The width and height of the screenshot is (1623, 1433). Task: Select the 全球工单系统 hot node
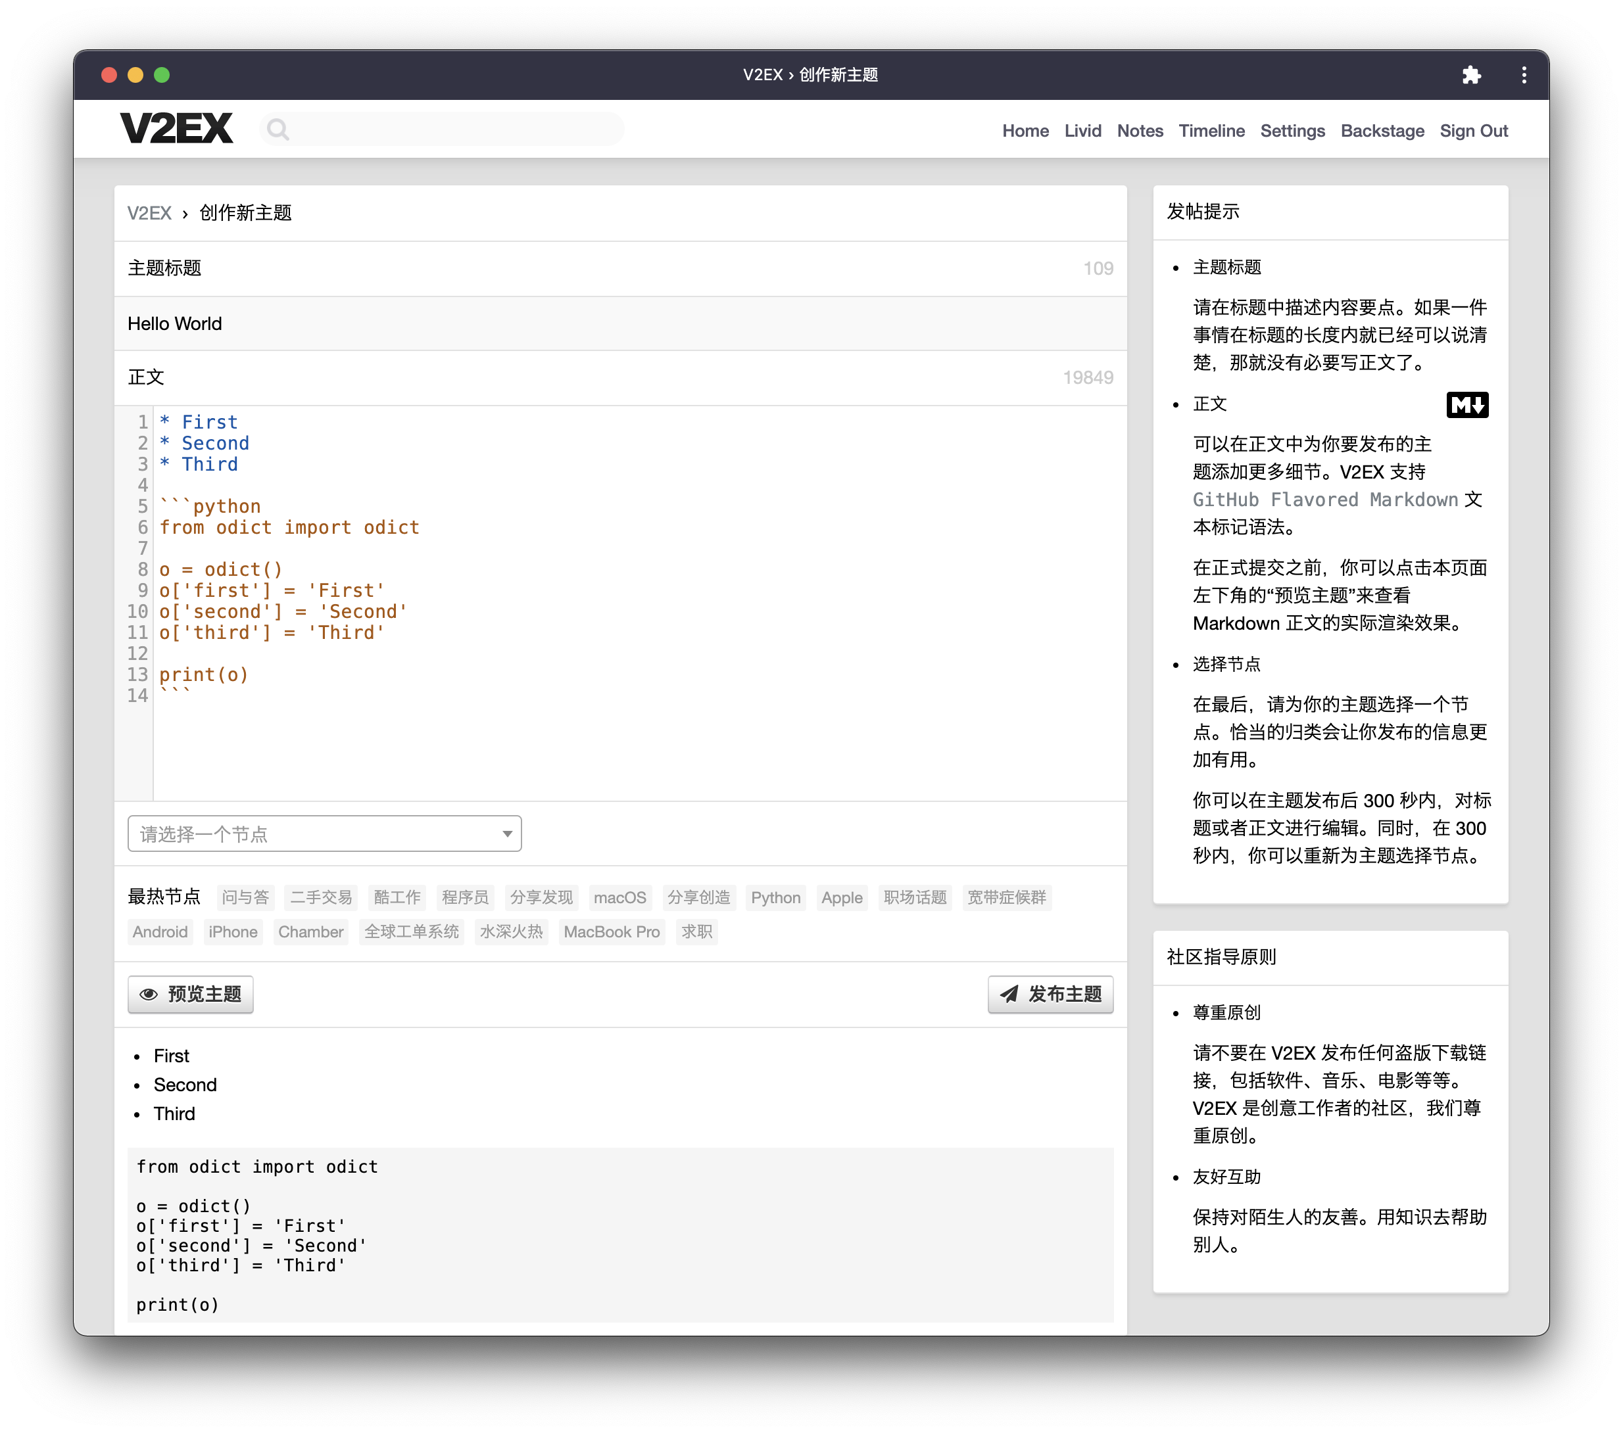click(x=411, y=931)
